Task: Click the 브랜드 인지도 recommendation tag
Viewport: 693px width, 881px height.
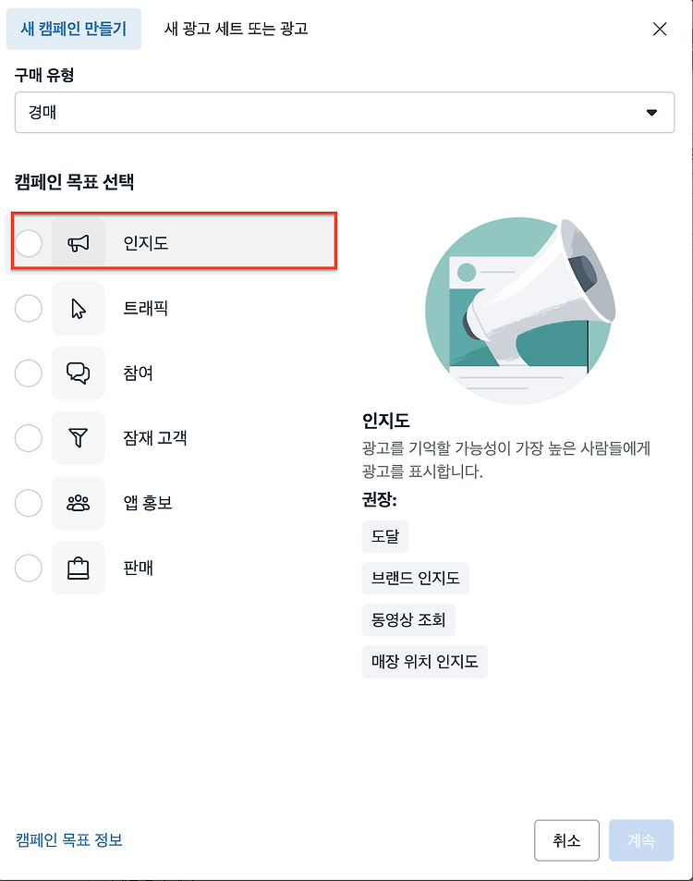Action: coord(416,578)
